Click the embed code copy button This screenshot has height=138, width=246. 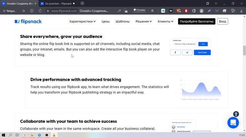[x=203, y=44]
